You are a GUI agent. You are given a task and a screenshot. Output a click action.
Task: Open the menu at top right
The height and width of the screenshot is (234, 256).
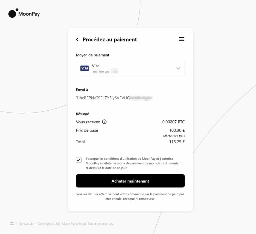tap(181, 39)
